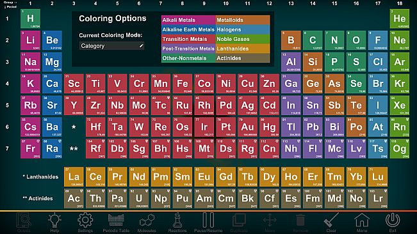Select the Gold (Au) element tile
The width and height of the screenshot is (417, 234).
coord(248,127)
